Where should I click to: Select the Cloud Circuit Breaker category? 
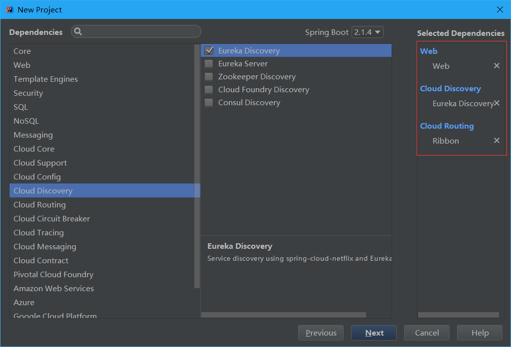102,218
